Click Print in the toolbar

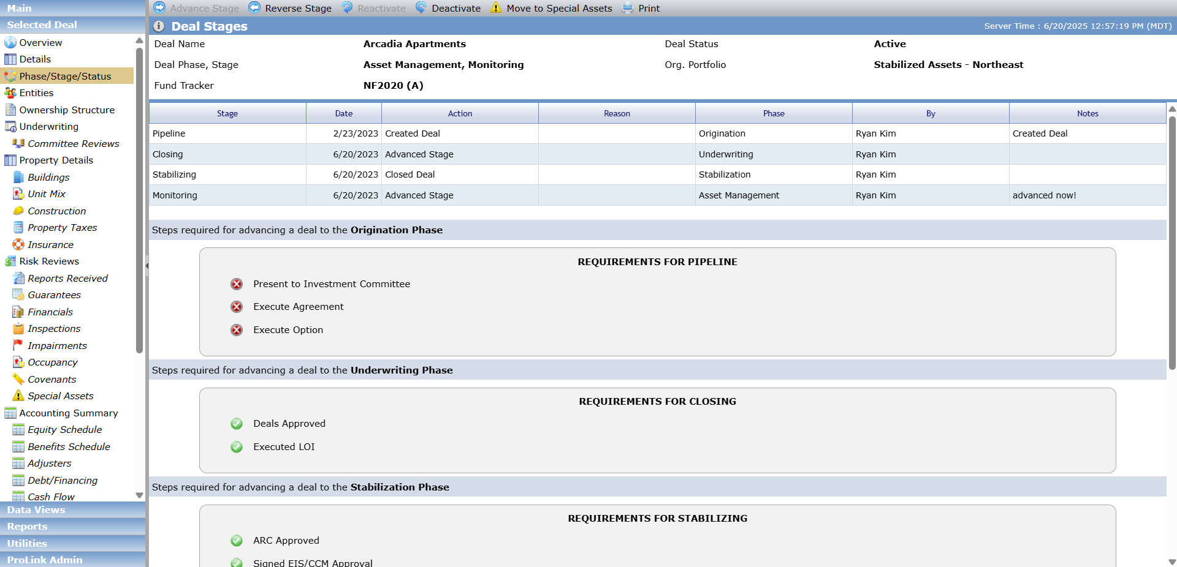click(641, 8)
